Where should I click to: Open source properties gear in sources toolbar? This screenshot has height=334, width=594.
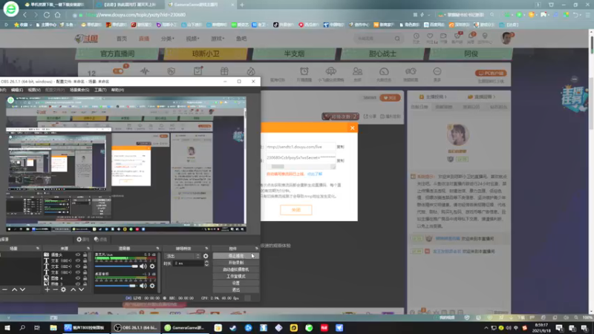coord(63,289)
